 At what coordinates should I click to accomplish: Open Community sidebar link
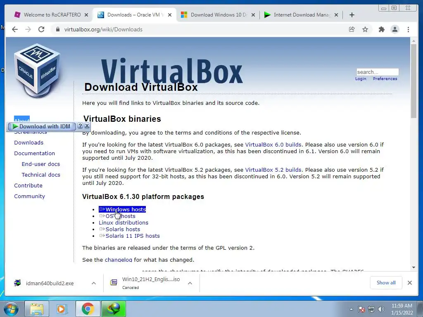click(29, 196)
